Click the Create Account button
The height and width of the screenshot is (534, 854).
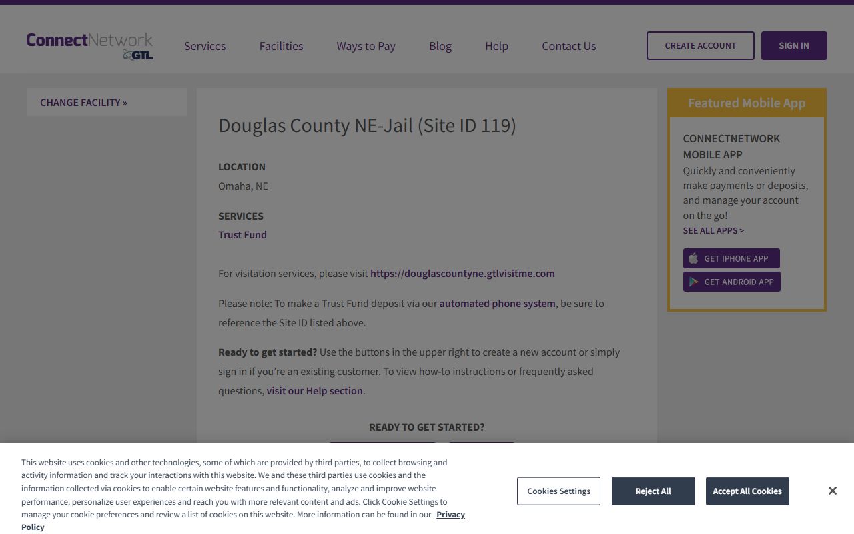click(701, 45)
